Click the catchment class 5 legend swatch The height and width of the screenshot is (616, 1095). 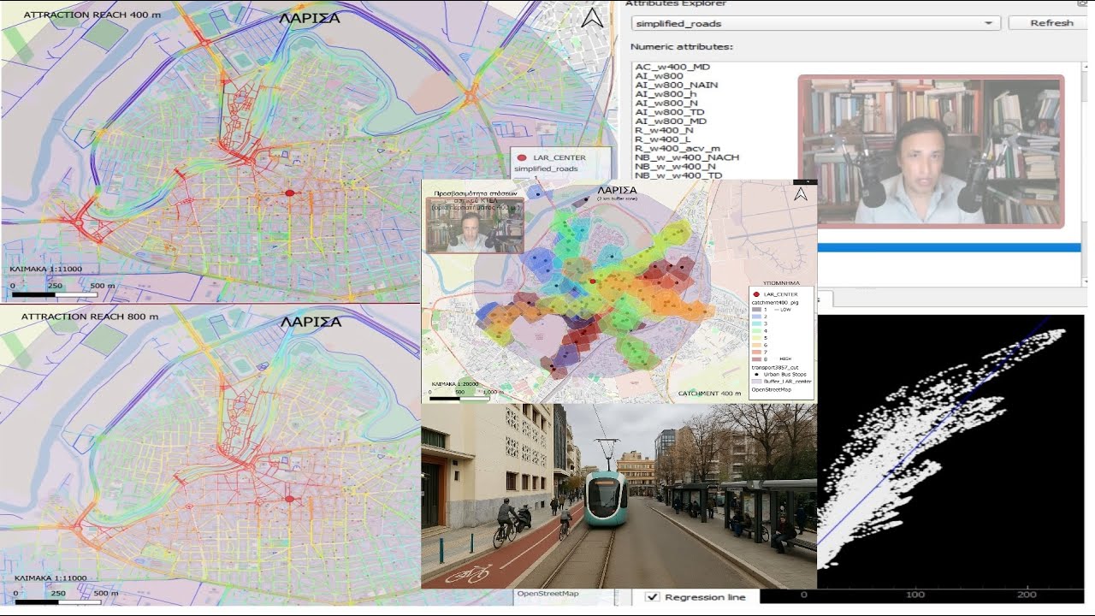(x=756, y=338)
